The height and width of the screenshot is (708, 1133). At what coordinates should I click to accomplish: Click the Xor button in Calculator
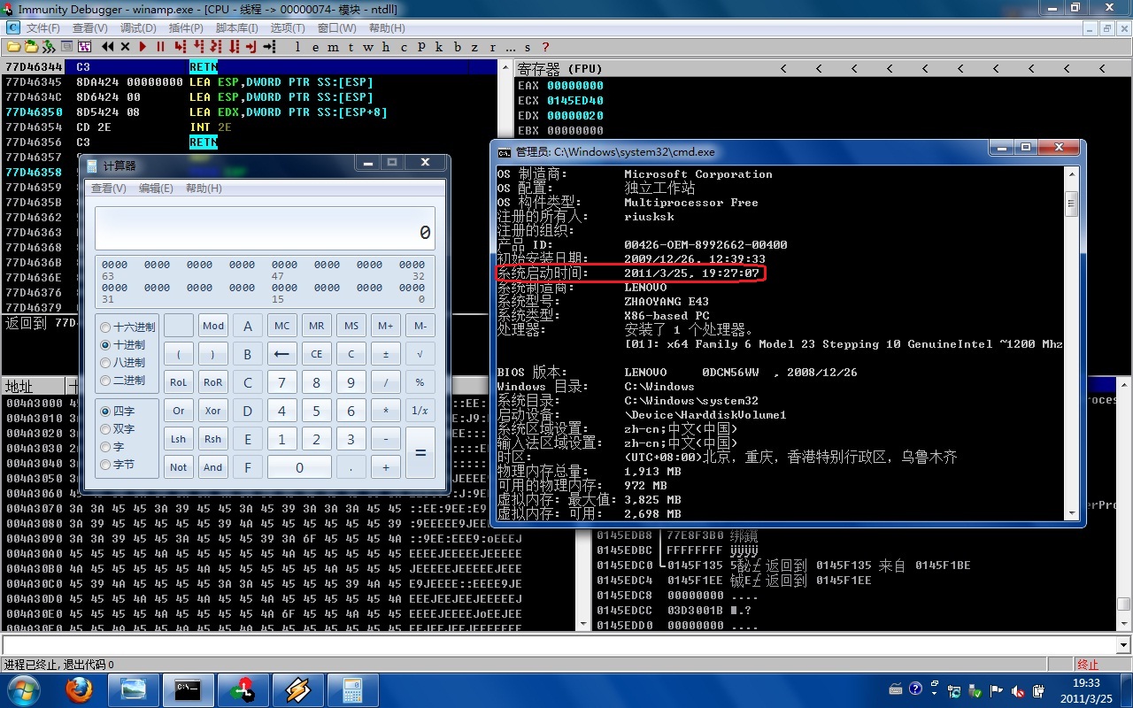coord(213,411)
